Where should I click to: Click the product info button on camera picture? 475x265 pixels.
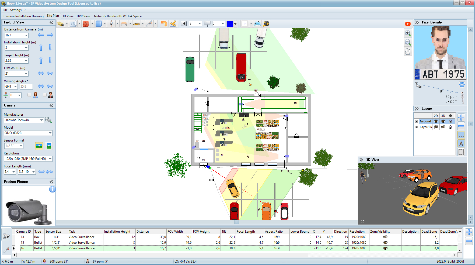[x=52, y=190]
